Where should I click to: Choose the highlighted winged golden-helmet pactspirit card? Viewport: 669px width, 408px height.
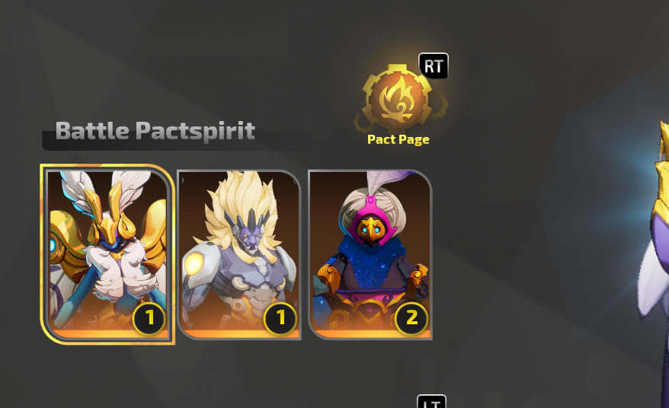pos(107,254)
